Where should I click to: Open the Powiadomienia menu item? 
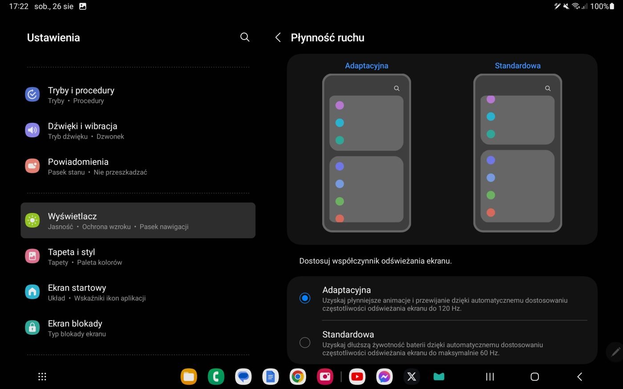click(138, 166)
